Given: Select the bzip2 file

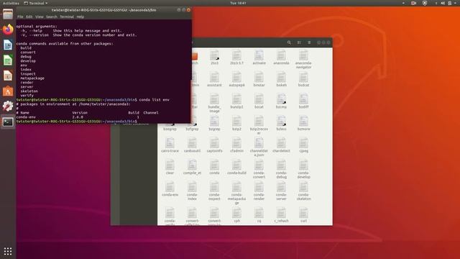Looking at the screenshot, I should click(x=236, y=123).
